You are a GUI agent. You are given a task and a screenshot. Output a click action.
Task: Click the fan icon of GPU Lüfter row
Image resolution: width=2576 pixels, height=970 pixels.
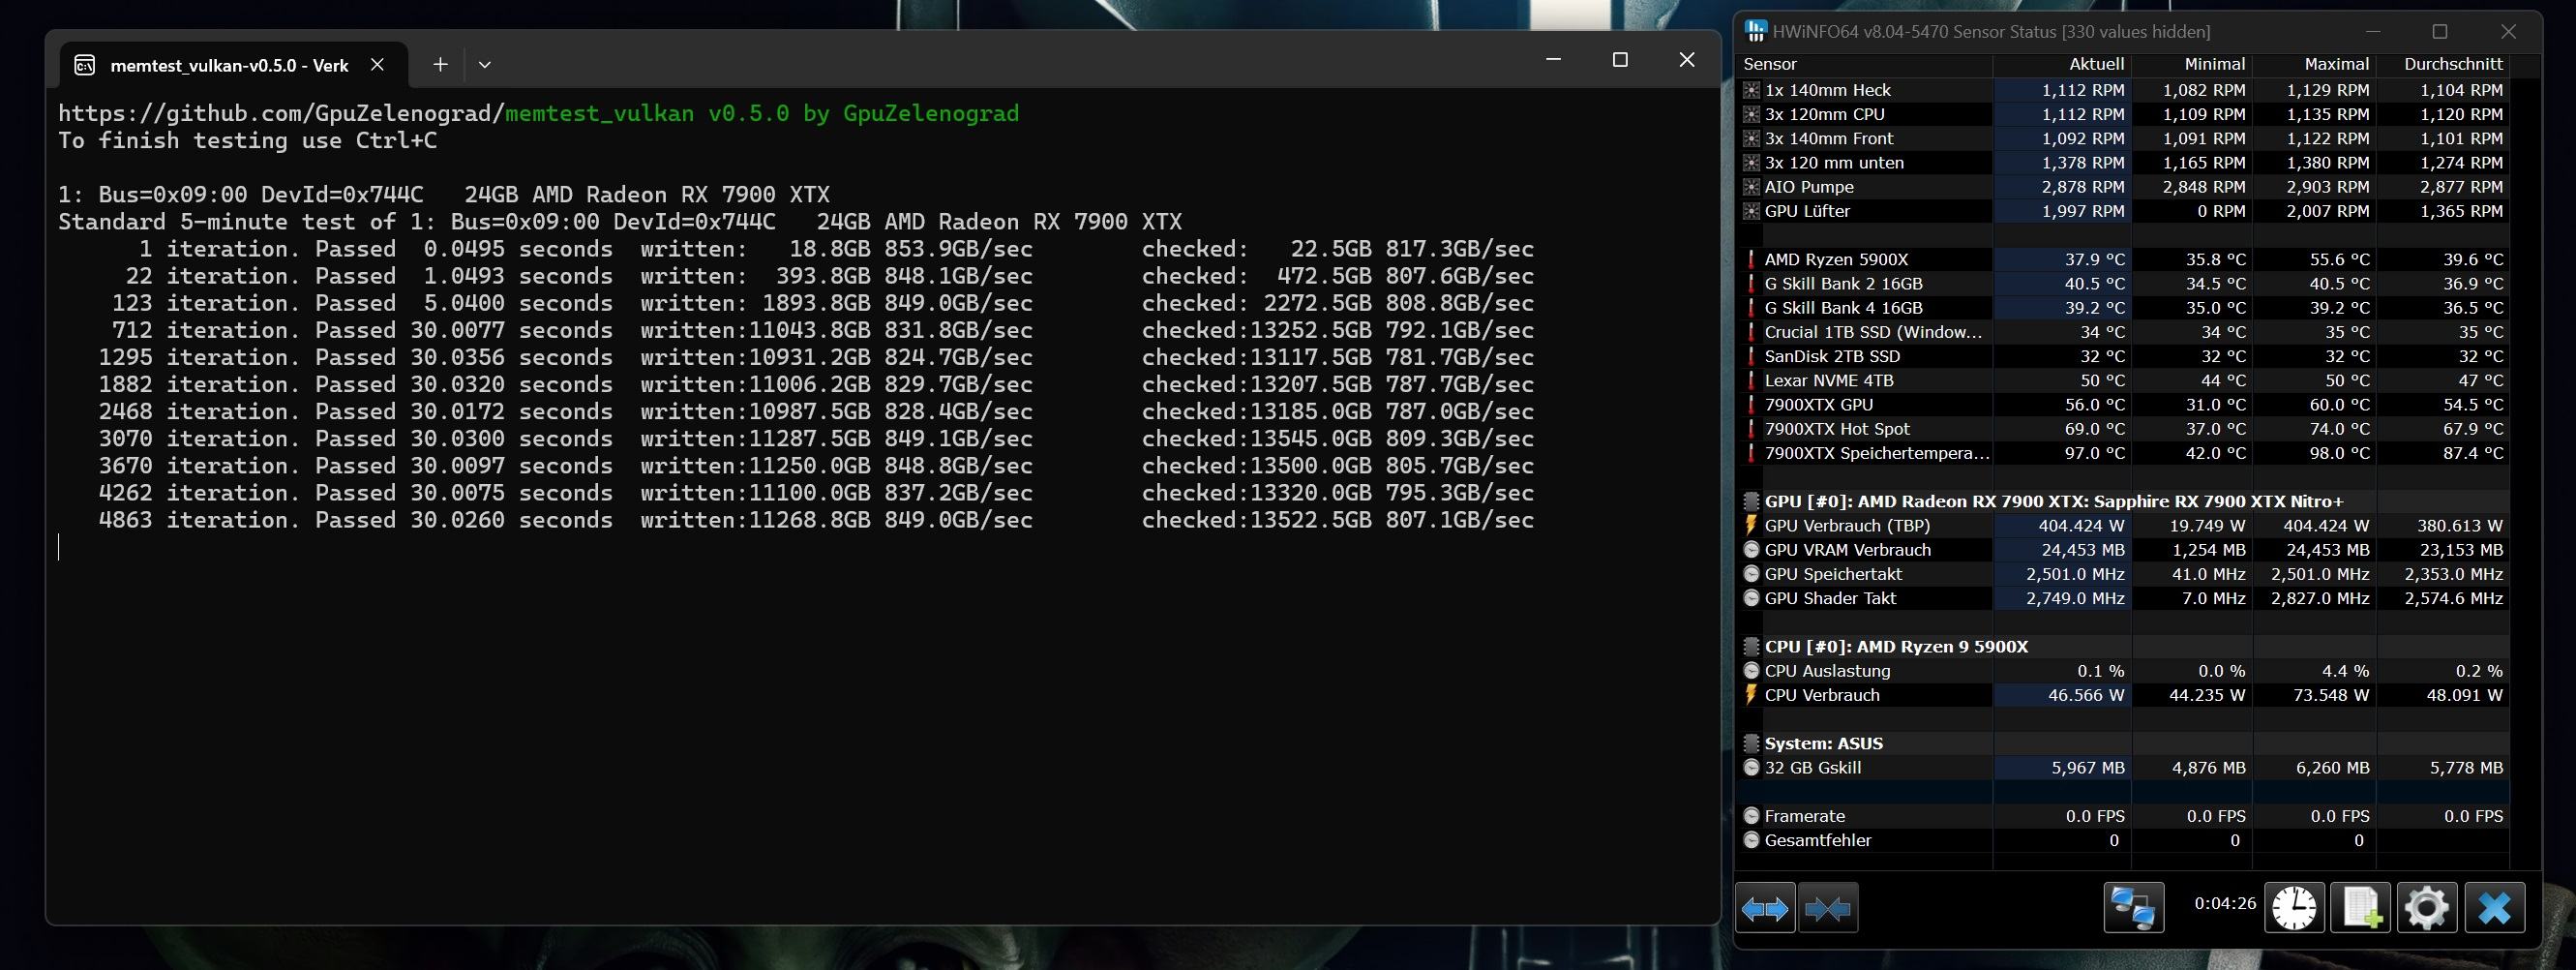(1751, 211)
